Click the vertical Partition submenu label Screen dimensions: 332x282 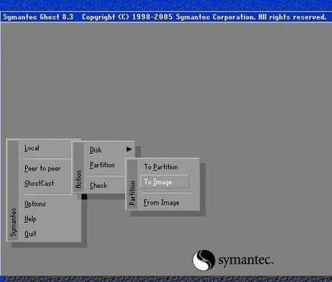coord(132,193)
